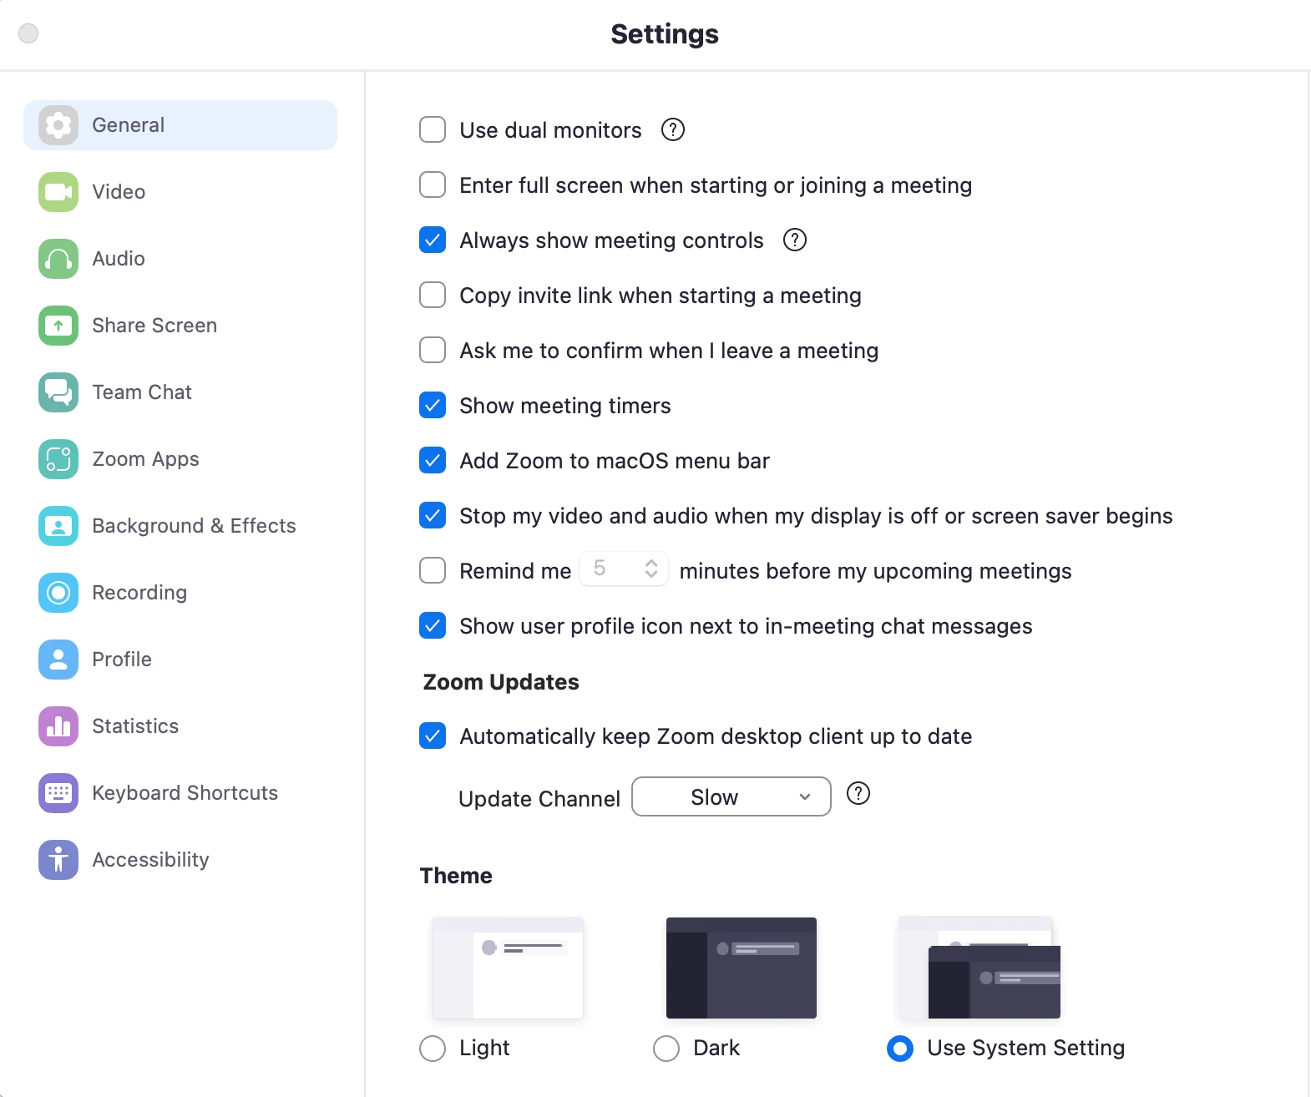Enable Use dual monitors checkbox

click(433, 129)
